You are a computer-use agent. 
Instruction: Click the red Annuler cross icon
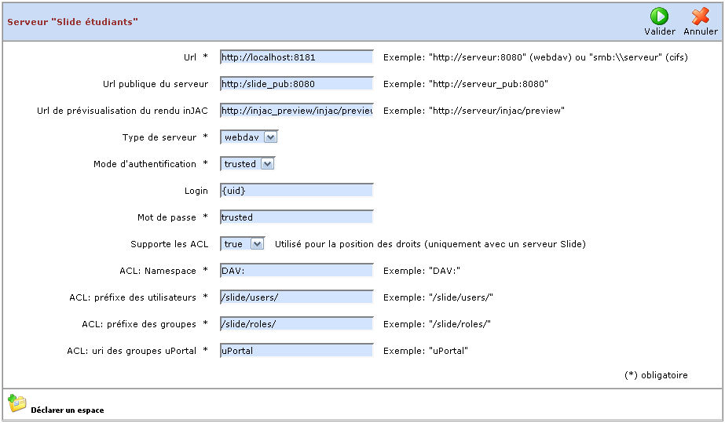click(x=700, y=16)
